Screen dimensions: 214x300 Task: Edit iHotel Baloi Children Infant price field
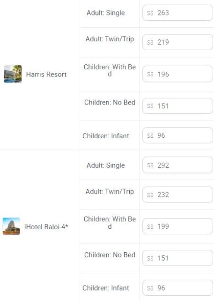[x=177, y=288]
